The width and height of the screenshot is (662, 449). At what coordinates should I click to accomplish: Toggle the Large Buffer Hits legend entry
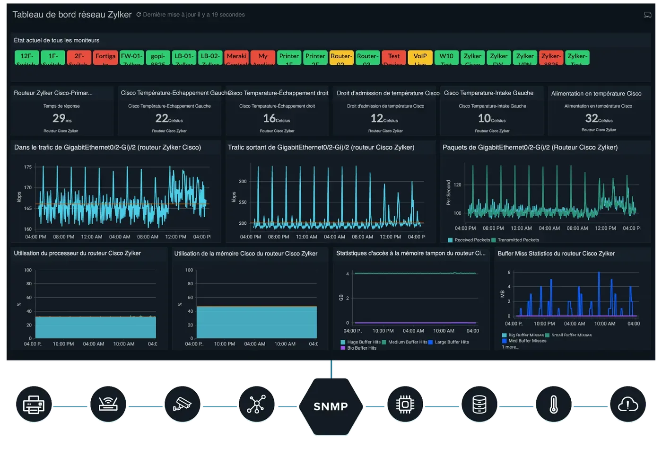pyautogui.click(x=449, y=342)
